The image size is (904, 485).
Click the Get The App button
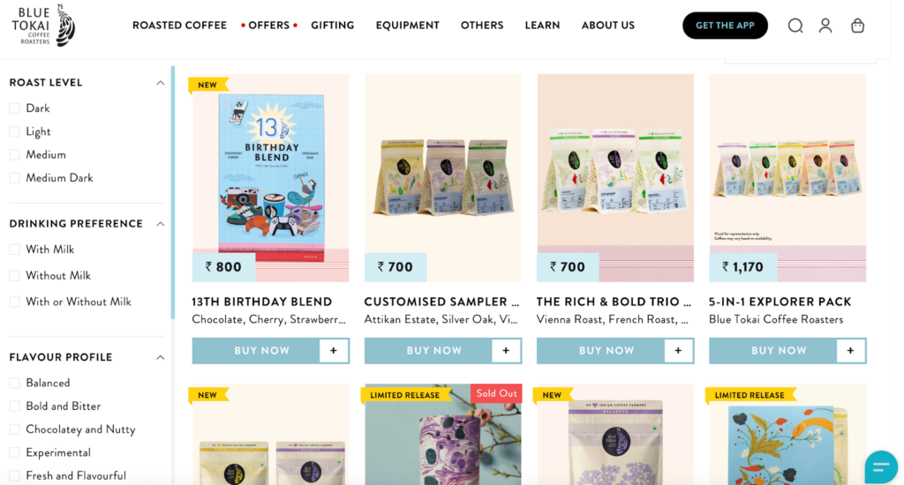pyautogui.click(x=726, y=26)
